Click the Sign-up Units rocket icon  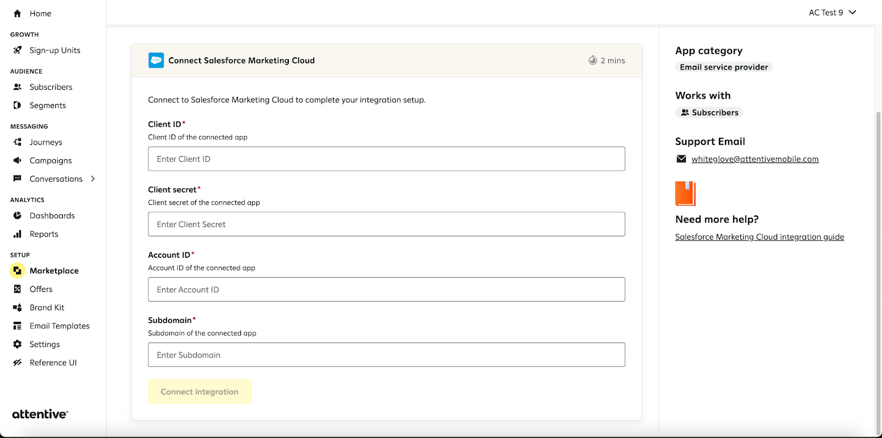pyautogui.click(x=18, y=50)
